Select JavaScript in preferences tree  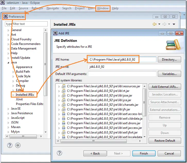pyautogui.click(x=18, y=118)
